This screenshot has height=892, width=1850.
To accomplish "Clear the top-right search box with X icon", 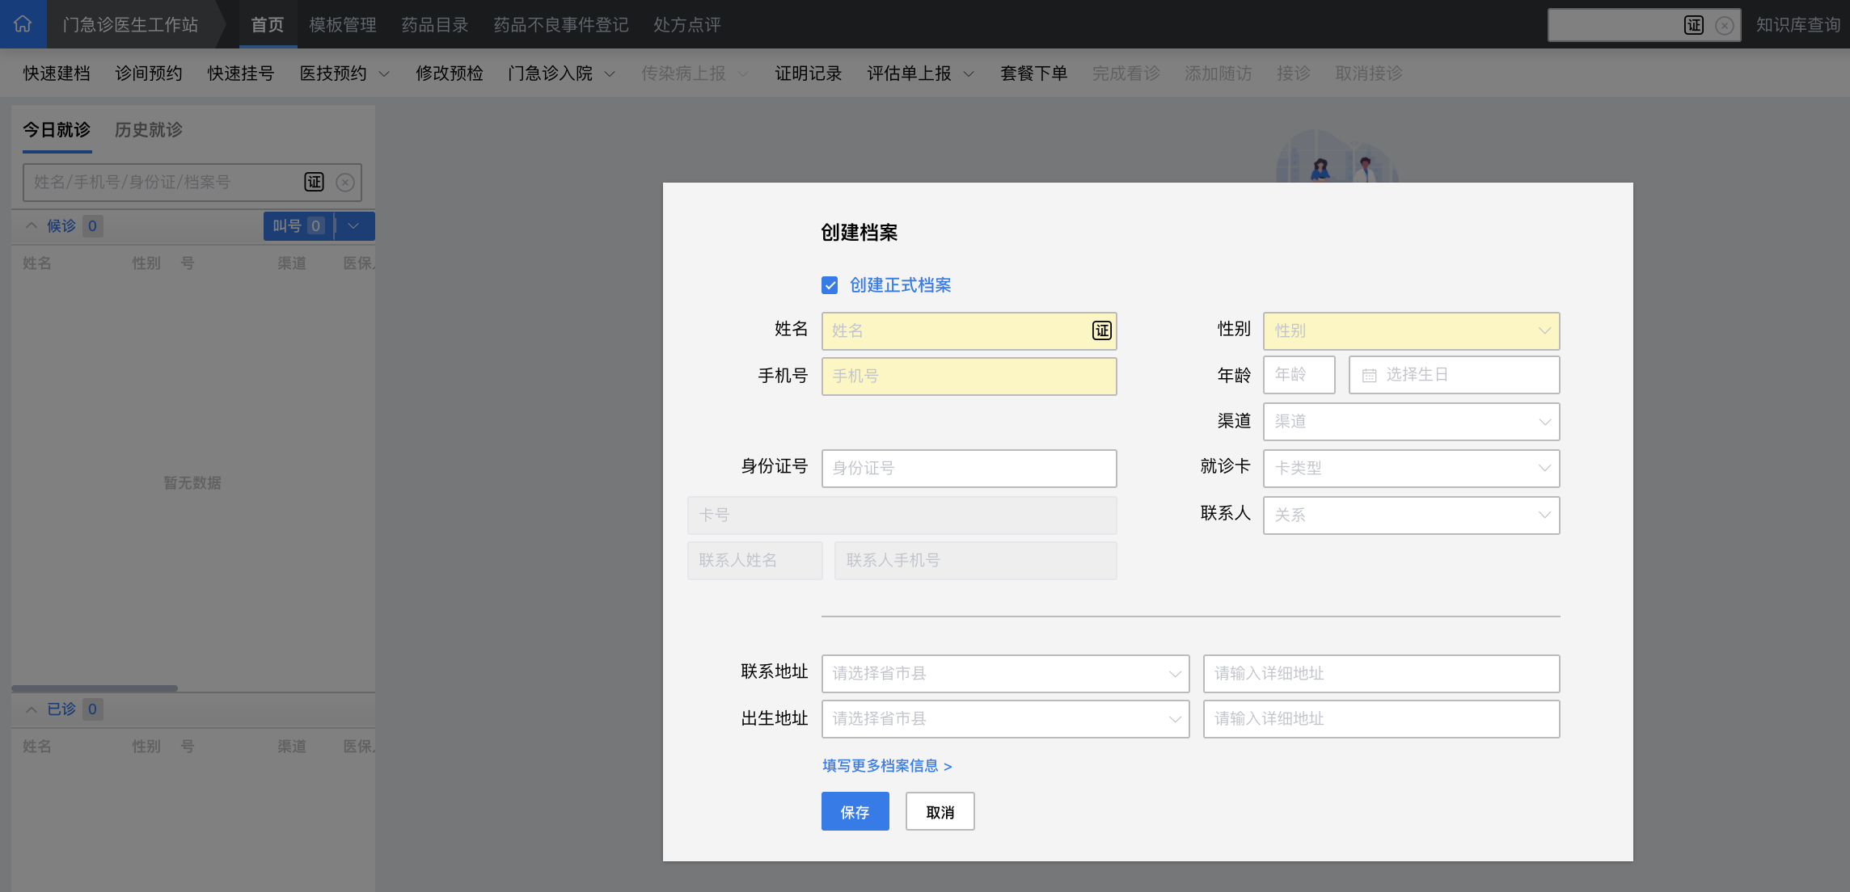I will (x=1725, y=25).
